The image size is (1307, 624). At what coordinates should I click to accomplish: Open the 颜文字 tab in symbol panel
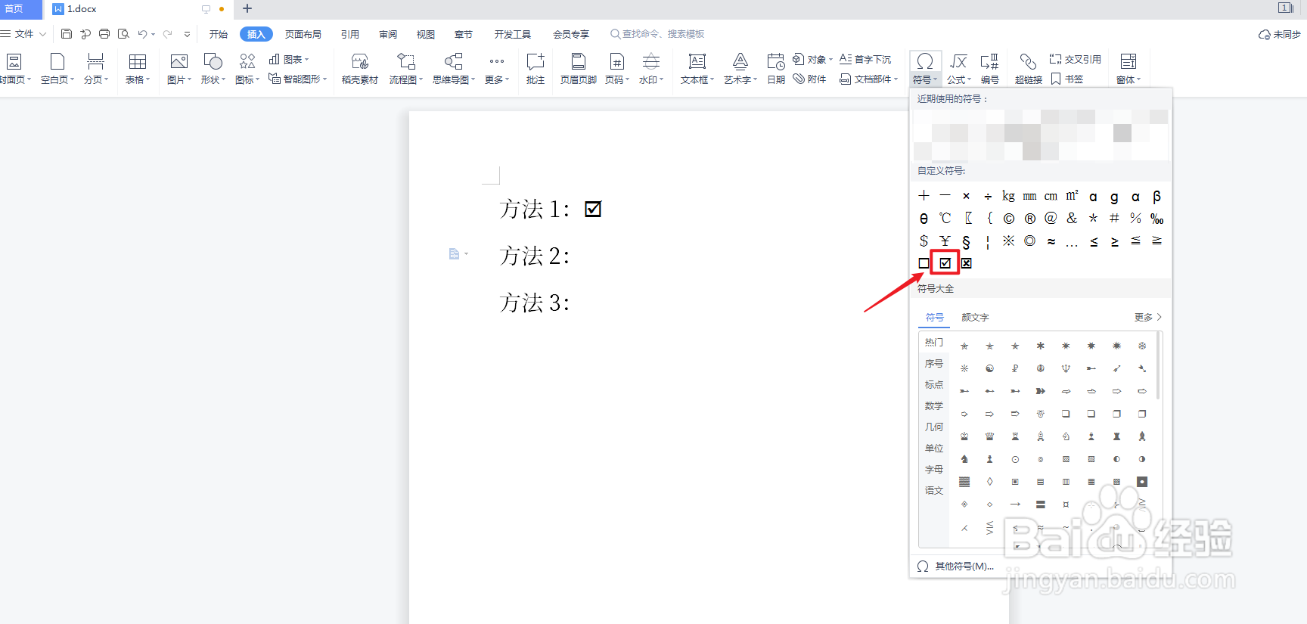[975, 318]
